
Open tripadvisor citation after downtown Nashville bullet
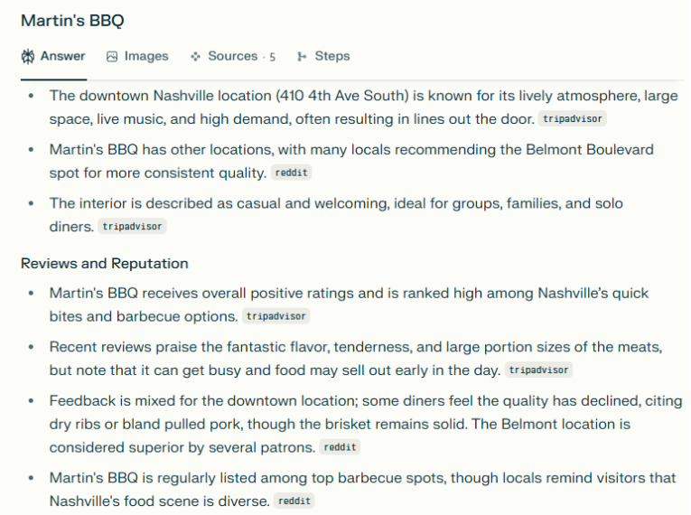tap(572, 119)
